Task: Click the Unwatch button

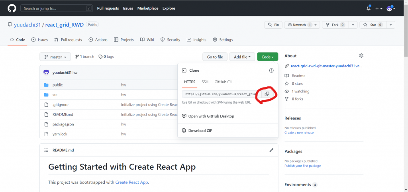Action: pos(299,25)
